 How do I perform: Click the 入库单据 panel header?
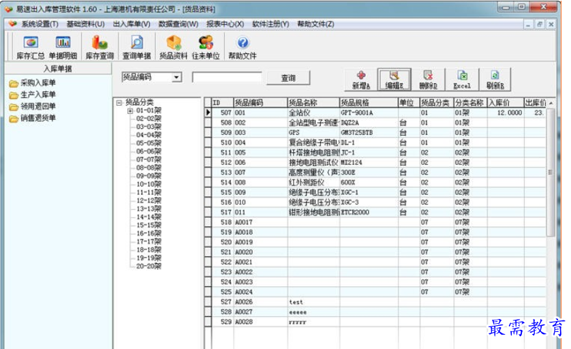click(57, 68)
